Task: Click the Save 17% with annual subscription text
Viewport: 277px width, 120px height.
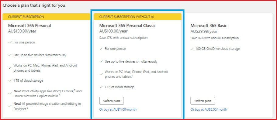Action: point(123,38)
